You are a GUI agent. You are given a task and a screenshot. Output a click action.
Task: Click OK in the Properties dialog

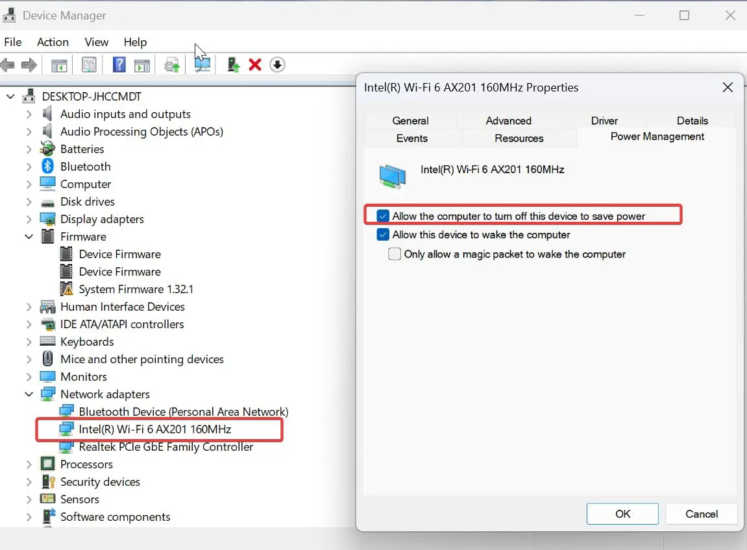622,514
